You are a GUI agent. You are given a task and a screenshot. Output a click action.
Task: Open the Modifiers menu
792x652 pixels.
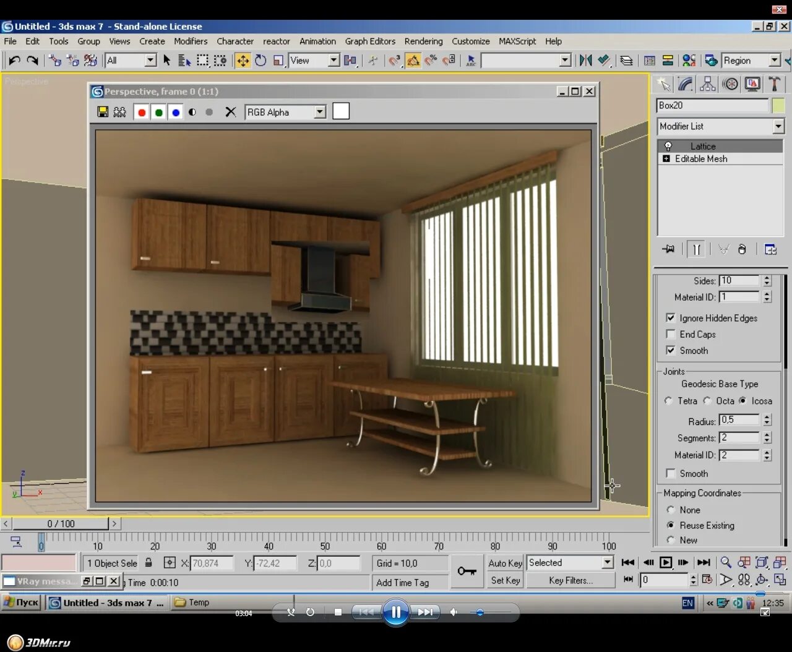191,41
